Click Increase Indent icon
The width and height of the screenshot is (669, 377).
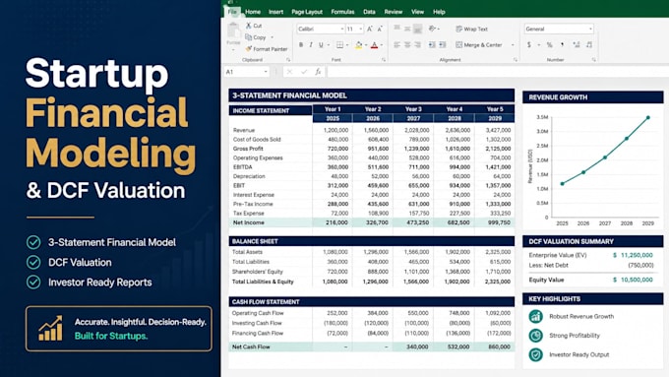[443, 45]
